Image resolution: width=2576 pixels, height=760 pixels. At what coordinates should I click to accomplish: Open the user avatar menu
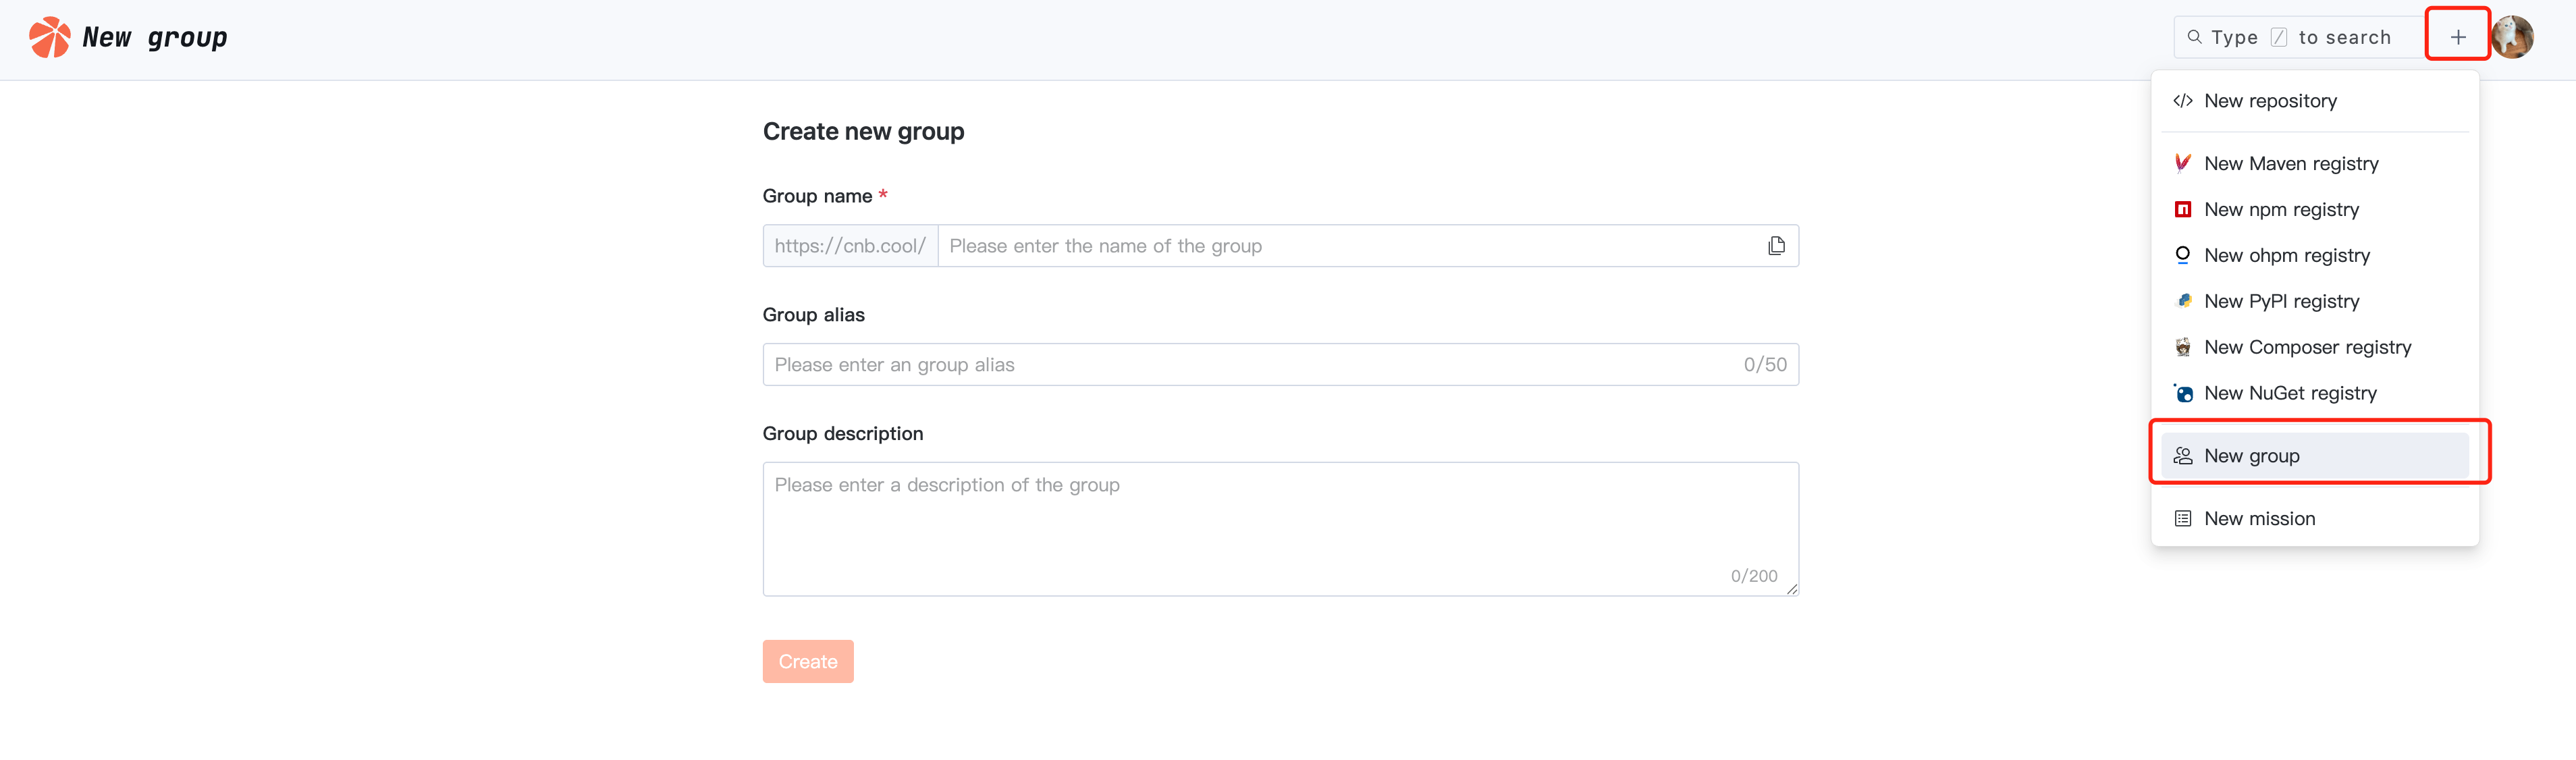tap(2514, 38)
